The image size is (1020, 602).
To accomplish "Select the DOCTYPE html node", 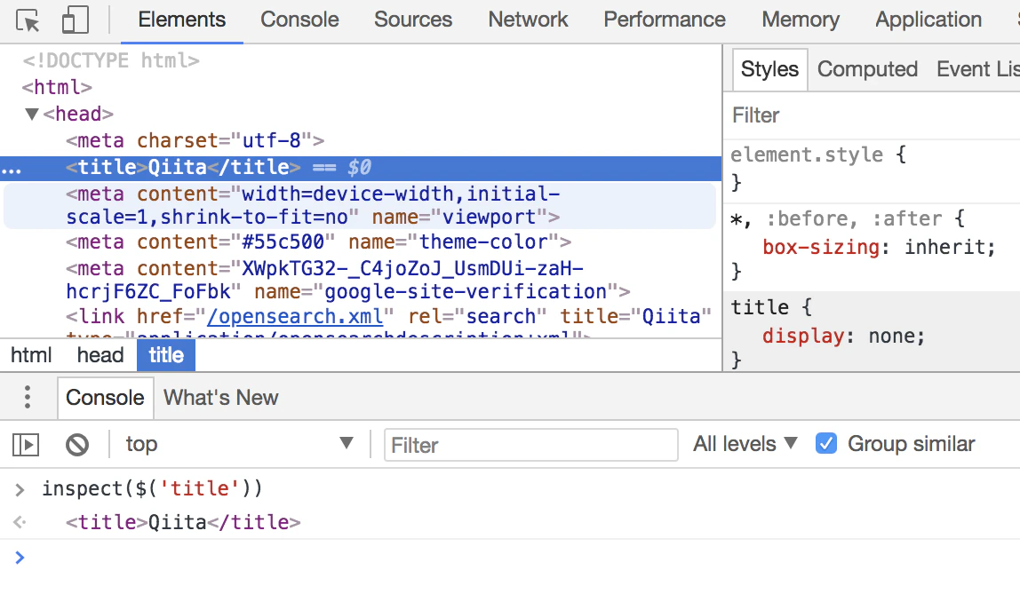I will pyautogui.click(x=111, y=61).
